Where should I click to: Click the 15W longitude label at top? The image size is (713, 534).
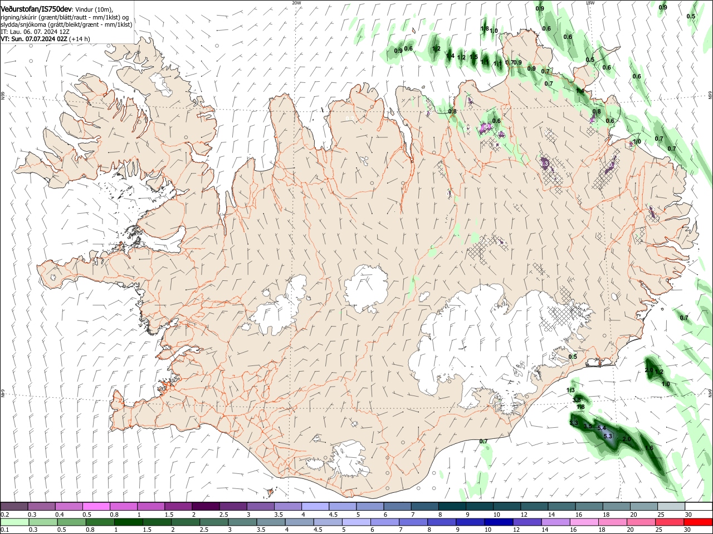(x=590, y=3)
